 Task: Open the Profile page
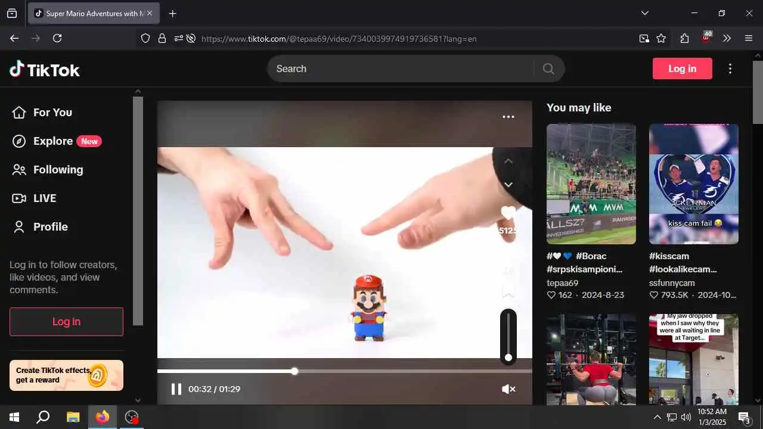(40, 227)
